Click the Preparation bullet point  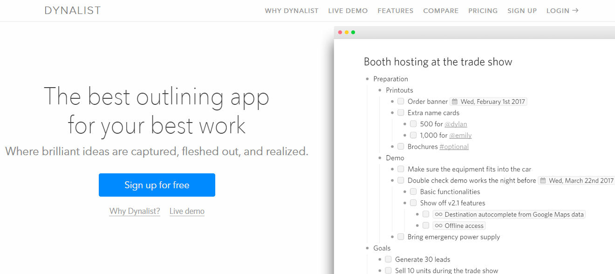click(x=368, y=79)
